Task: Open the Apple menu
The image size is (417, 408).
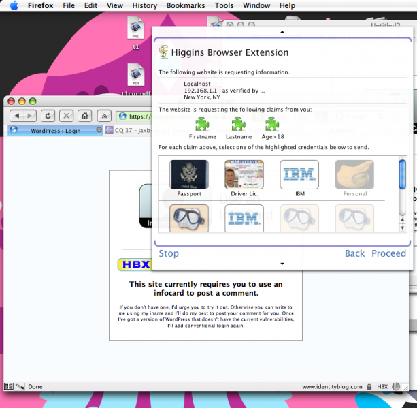Action: (14, 5)
